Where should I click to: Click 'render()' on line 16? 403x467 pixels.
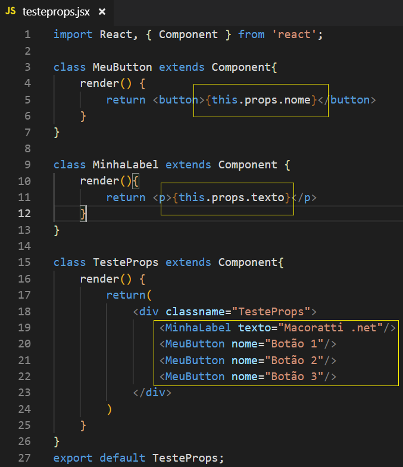(106, 279)
